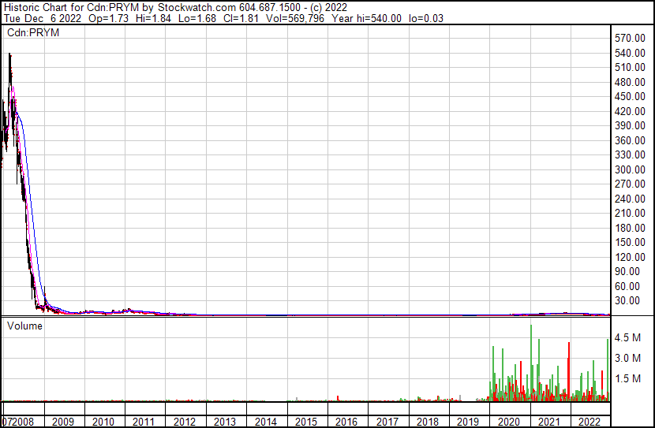Screen dimensions: 655x428
Task: Click the 4.5 M volume axis label
Action: pyautogui.click(x=628, y=338)
